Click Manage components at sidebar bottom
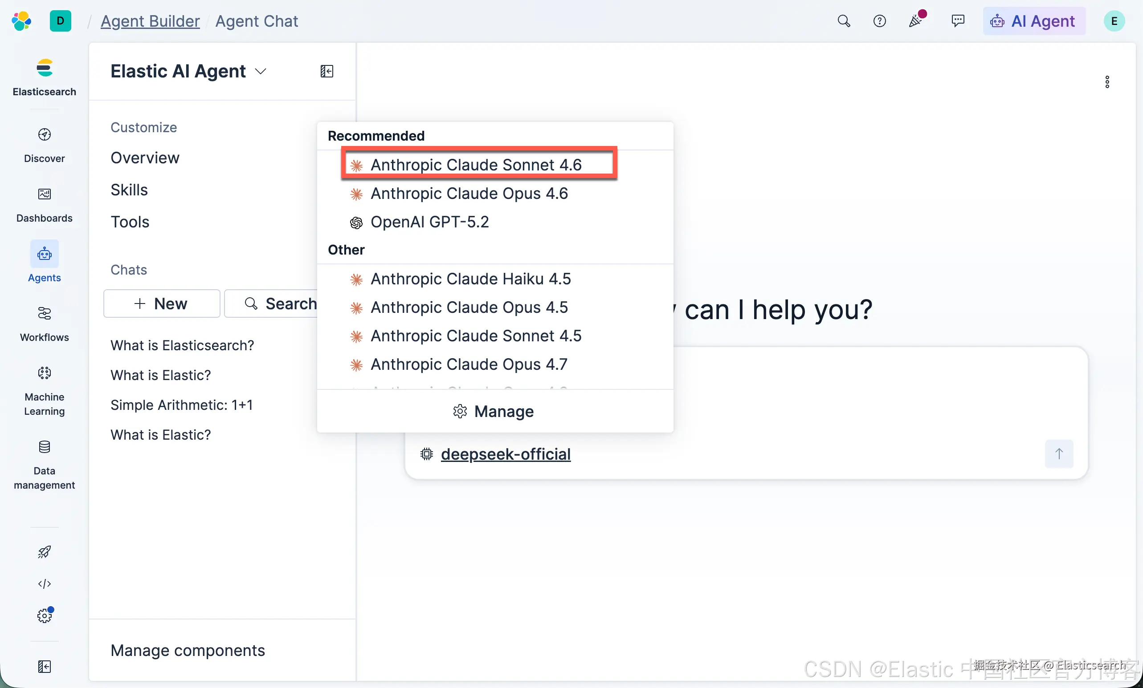This screenshot has width=1143, height=688. point(188,650)
